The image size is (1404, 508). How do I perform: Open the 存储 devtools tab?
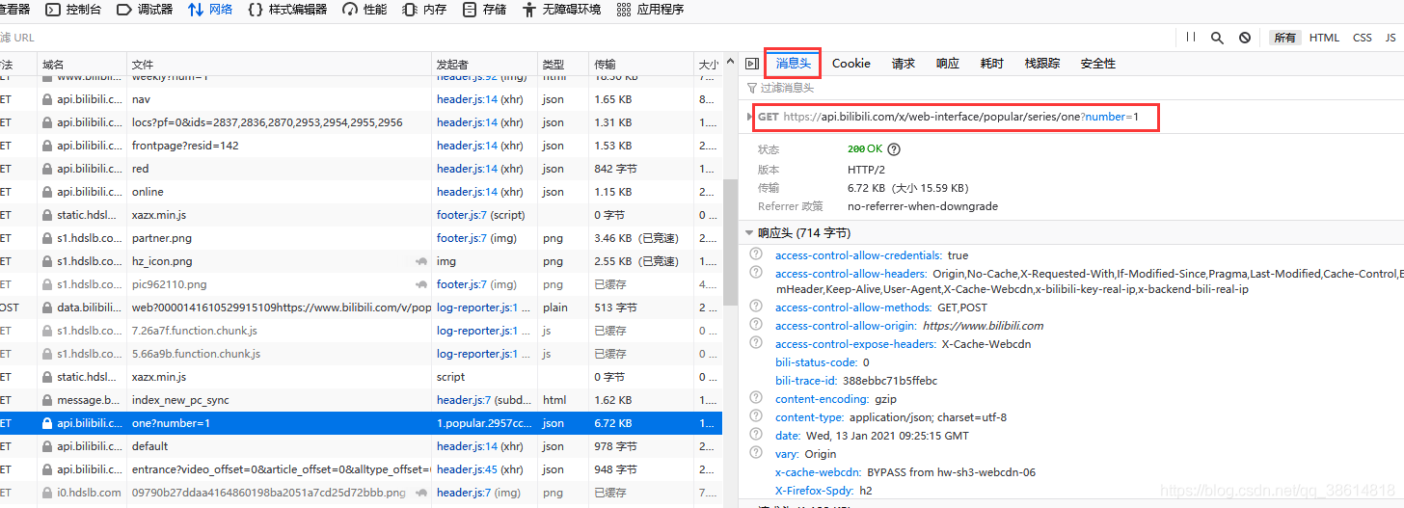coord(484,10)
